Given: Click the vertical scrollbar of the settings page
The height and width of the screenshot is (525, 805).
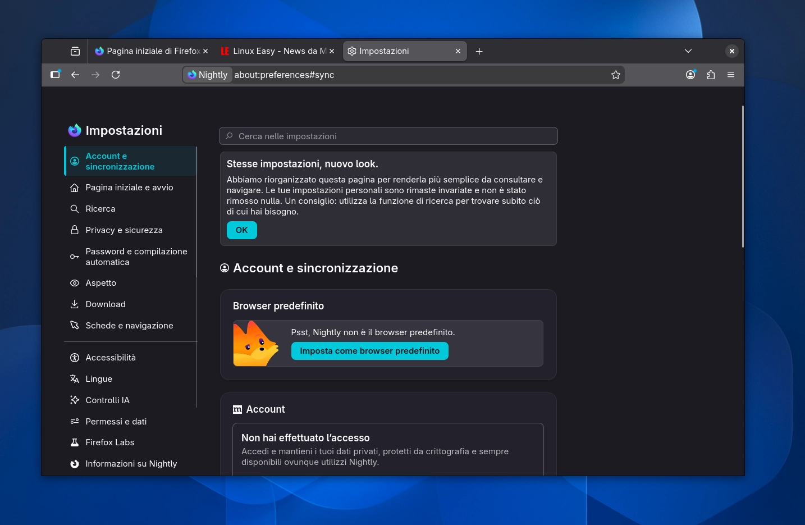Looking at the screenshot, I should point(743,176).
